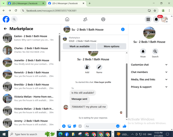The image size is (173, 137).
Task: Switch to the first Messenger tab
Action: pyautogui.click(x=26, y=3)
